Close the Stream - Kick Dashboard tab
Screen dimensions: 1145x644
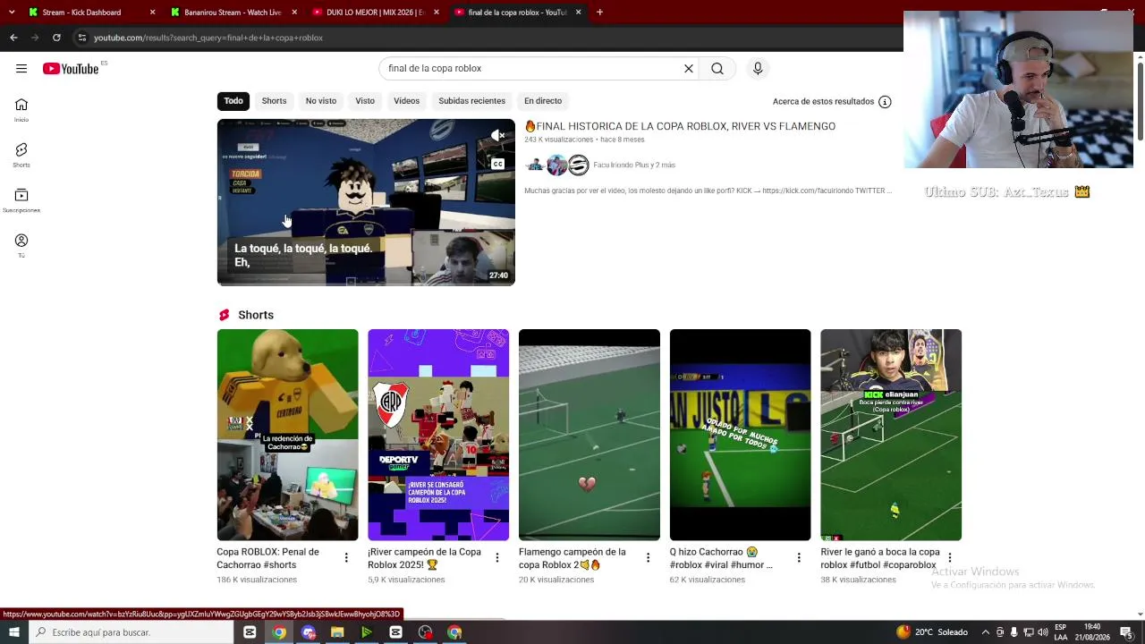[152, 13]
